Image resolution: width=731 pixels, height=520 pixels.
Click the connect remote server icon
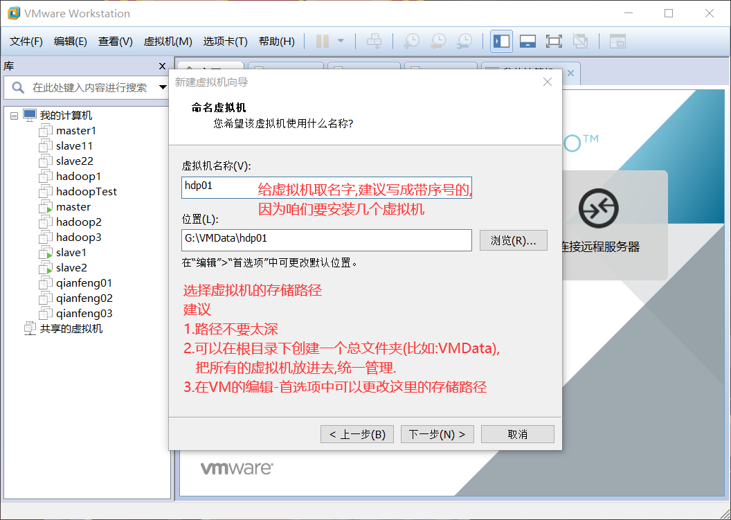(x=599, y=208)
